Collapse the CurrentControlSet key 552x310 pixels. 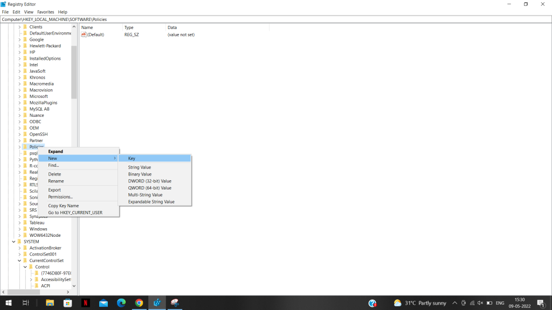click(x=19, y=260)
